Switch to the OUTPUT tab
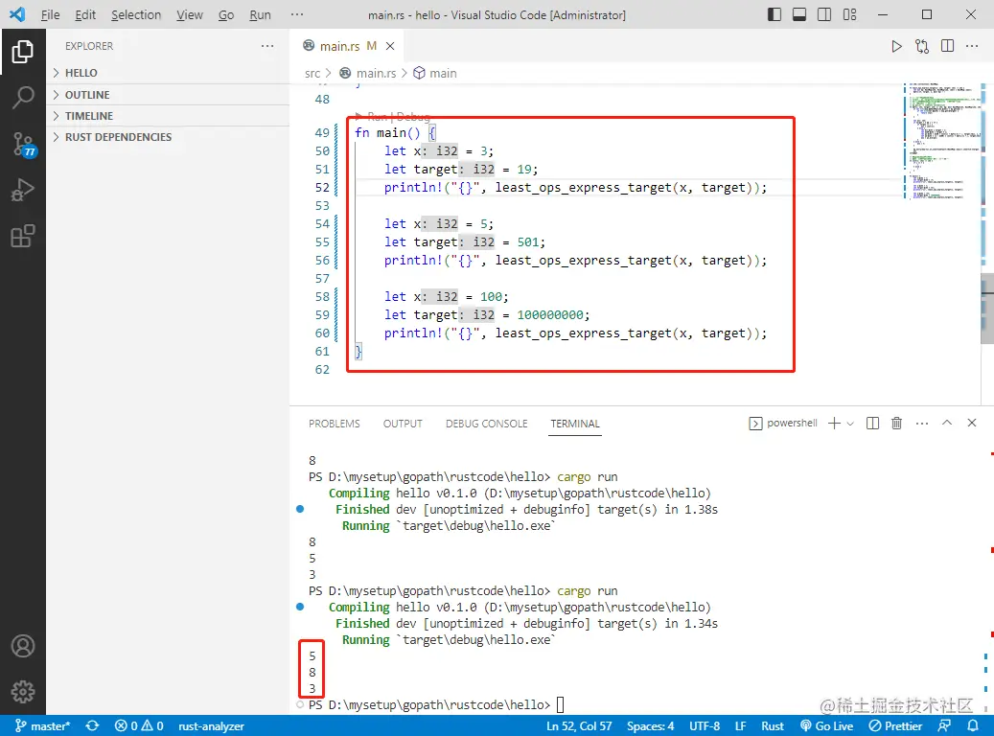994x736 pixels. click(403, 424)
